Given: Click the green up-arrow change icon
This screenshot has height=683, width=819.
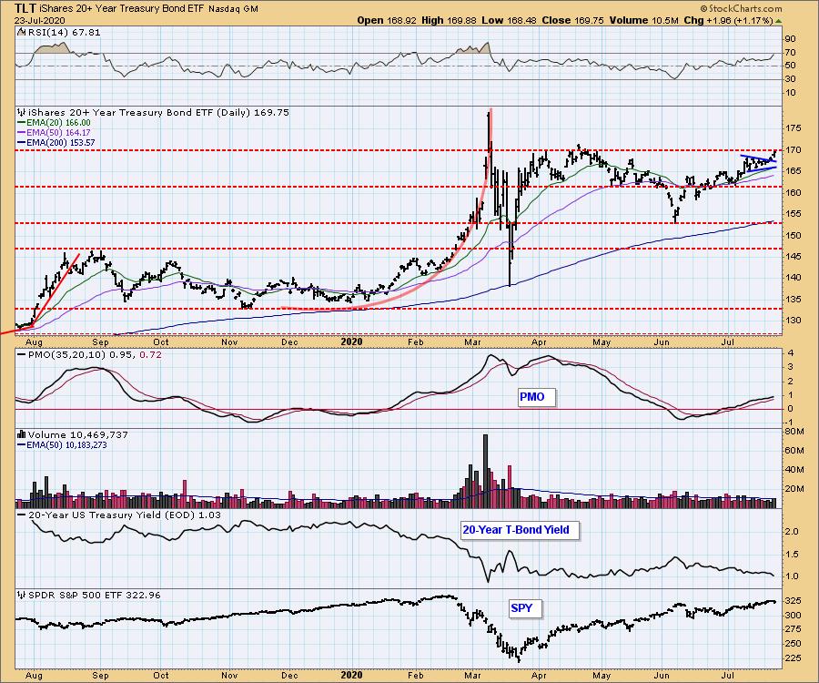Looking at the screenshot, I should coord(778,21).
